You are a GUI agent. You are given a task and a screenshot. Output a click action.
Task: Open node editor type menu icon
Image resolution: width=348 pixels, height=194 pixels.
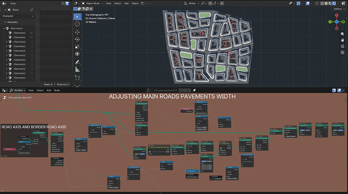click(5, 90)
